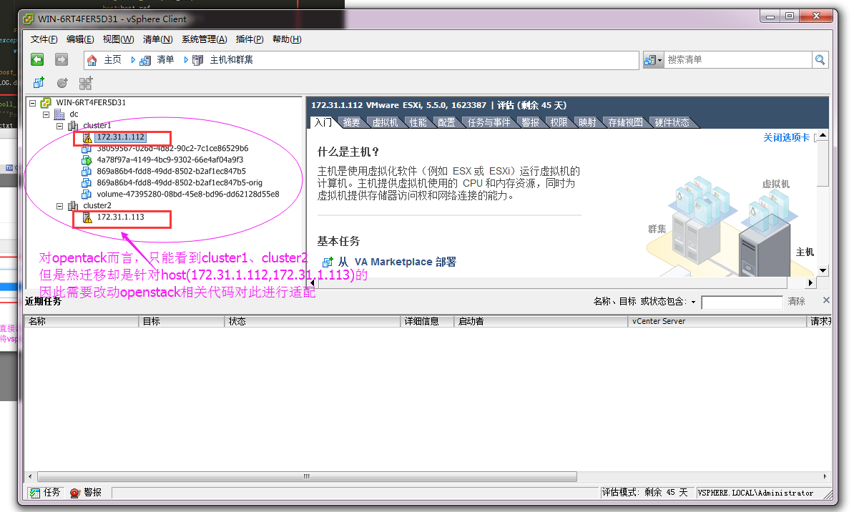Click the 清除 button in recent tasks
Image resolution: width=854 pixels, height=512 pixels.
(x=796, y=301)
